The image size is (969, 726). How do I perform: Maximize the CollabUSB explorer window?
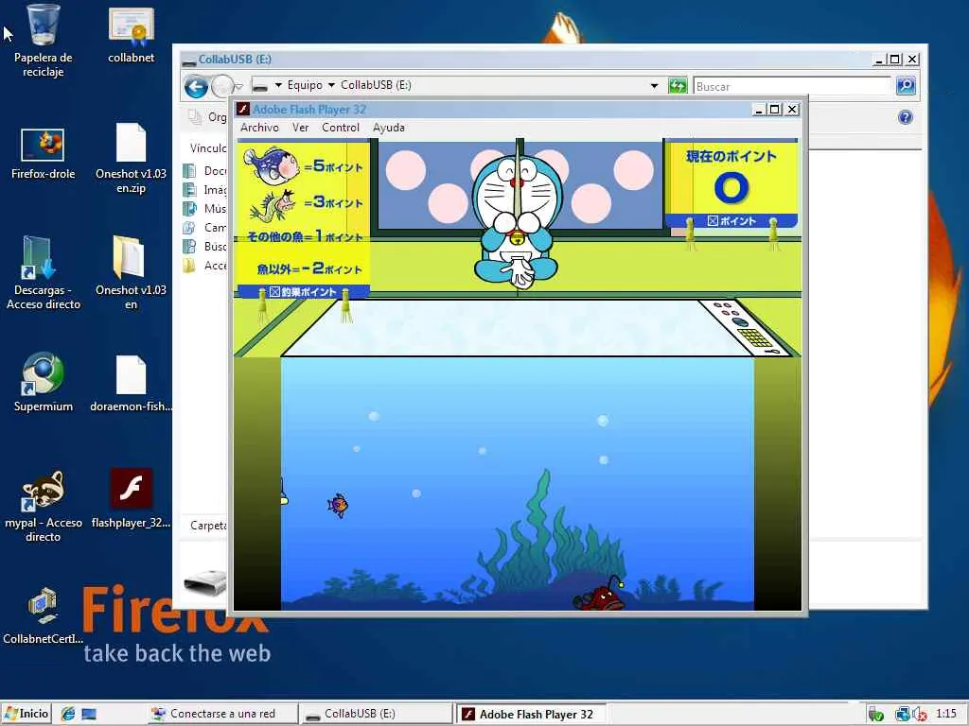(895, 60)
